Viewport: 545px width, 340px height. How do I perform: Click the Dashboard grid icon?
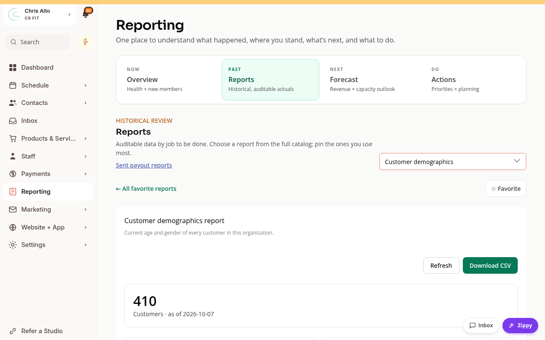click(x=13, y=68)
